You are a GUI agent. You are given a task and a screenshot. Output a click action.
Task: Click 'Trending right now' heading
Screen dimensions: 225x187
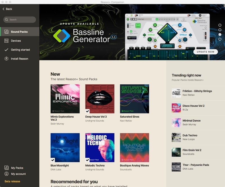(x=186, y=75)
